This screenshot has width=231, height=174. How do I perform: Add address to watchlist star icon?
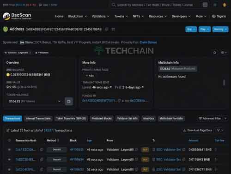coord(215,53)
